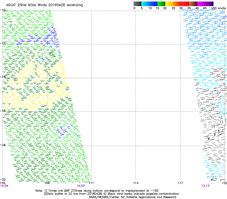
Task: Click the purple 14:53 time stamp
Action: [x=80, y=186]
